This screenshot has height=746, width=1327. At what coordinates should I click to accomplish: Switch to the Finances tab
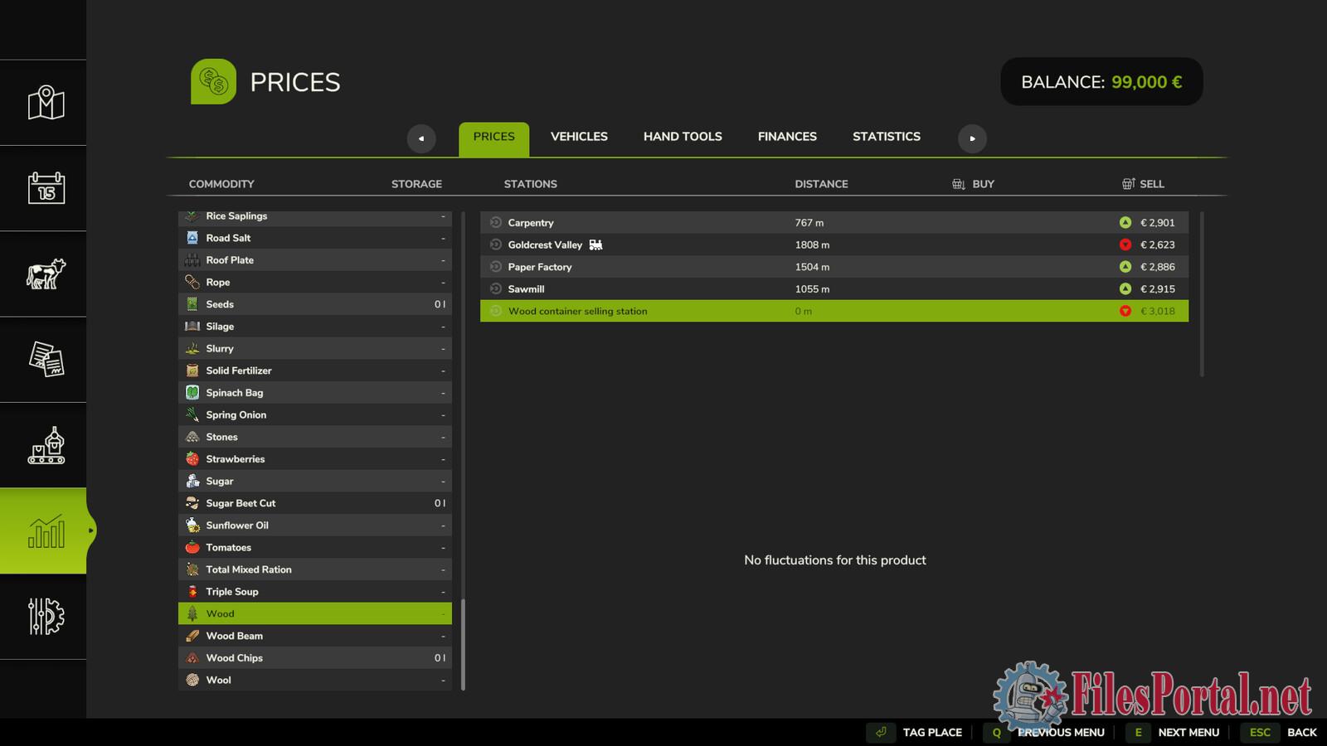[x=787, y=137]
